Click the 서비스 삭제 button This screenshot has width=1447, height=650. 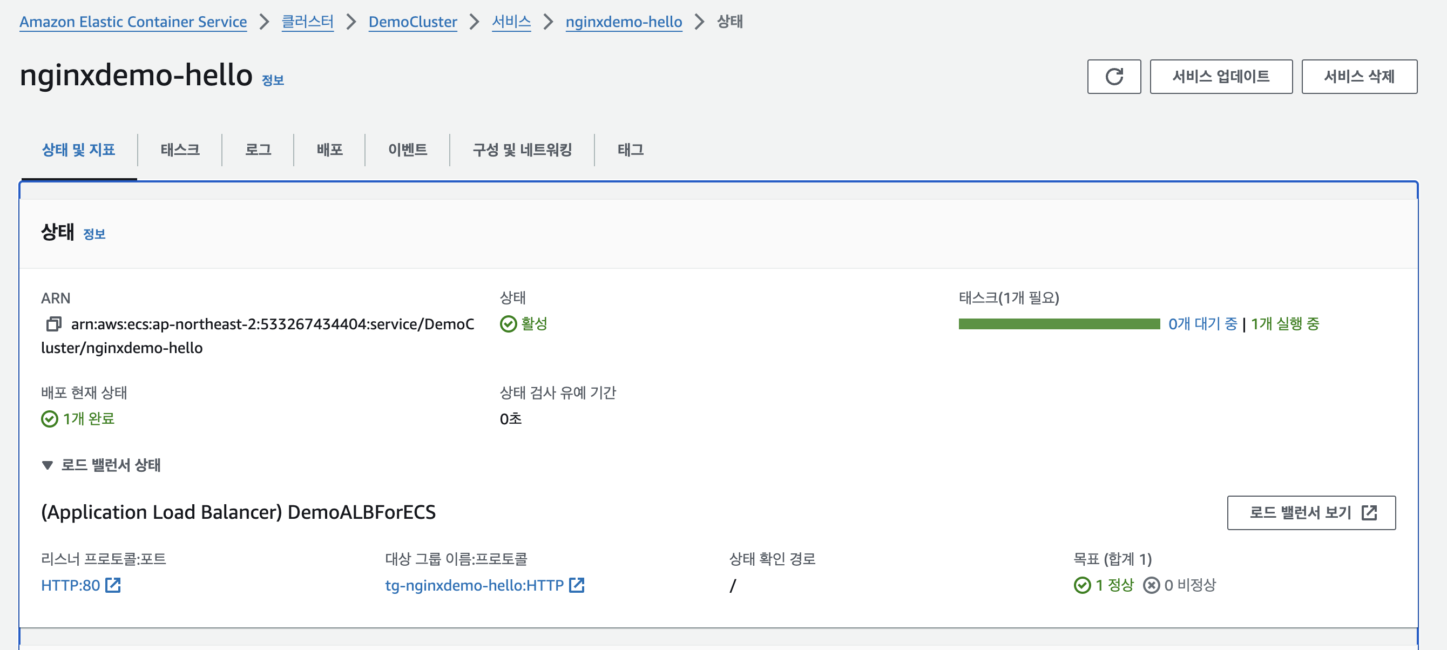point(1359,77)
